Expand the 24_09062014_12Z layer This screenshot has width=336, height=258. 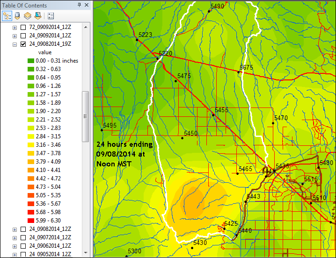15,246
